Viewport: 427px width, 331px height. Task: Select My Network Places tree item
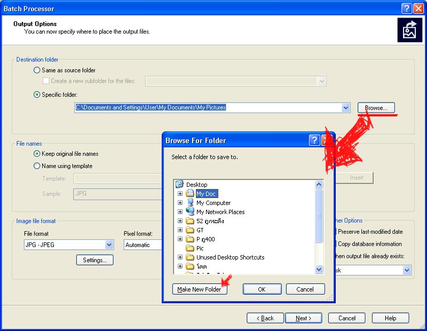[x=220, y=211]
